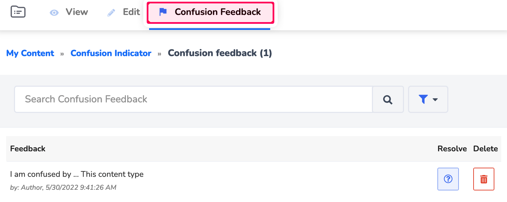Image resolution: width=507 pixels, height=202 pixels.
Task: Open the My Content breadcrumb link
Action: (30, 53)
